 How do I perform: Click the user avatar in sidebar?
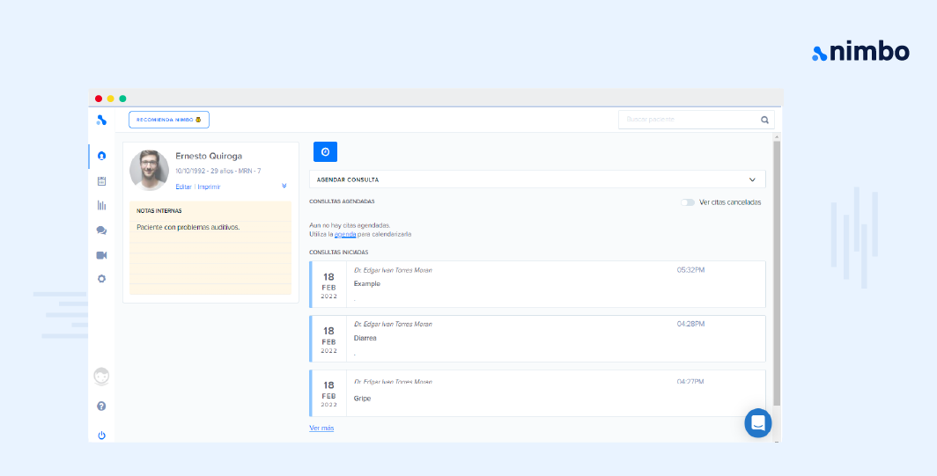point(101,377)
